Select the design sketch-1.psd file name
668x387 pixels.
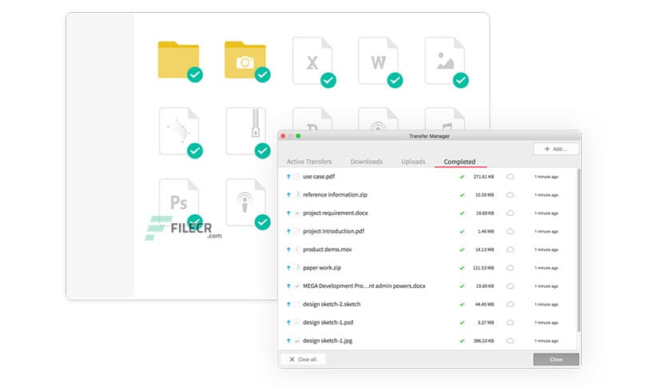tap(328, 323)
